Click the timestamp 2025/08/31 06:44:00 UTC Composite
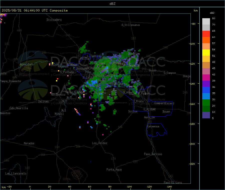225x190 pixels. click(34, 10)
